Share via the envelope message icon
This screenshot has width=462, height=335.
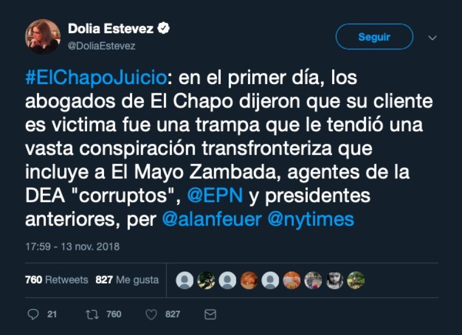point(211,315)
